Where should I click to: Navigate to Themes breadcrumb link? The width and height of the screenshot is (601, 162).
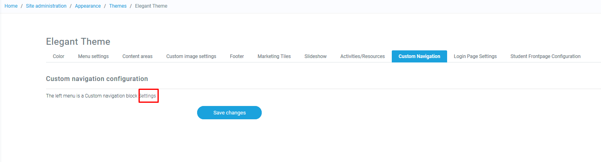tap(118, 6)
